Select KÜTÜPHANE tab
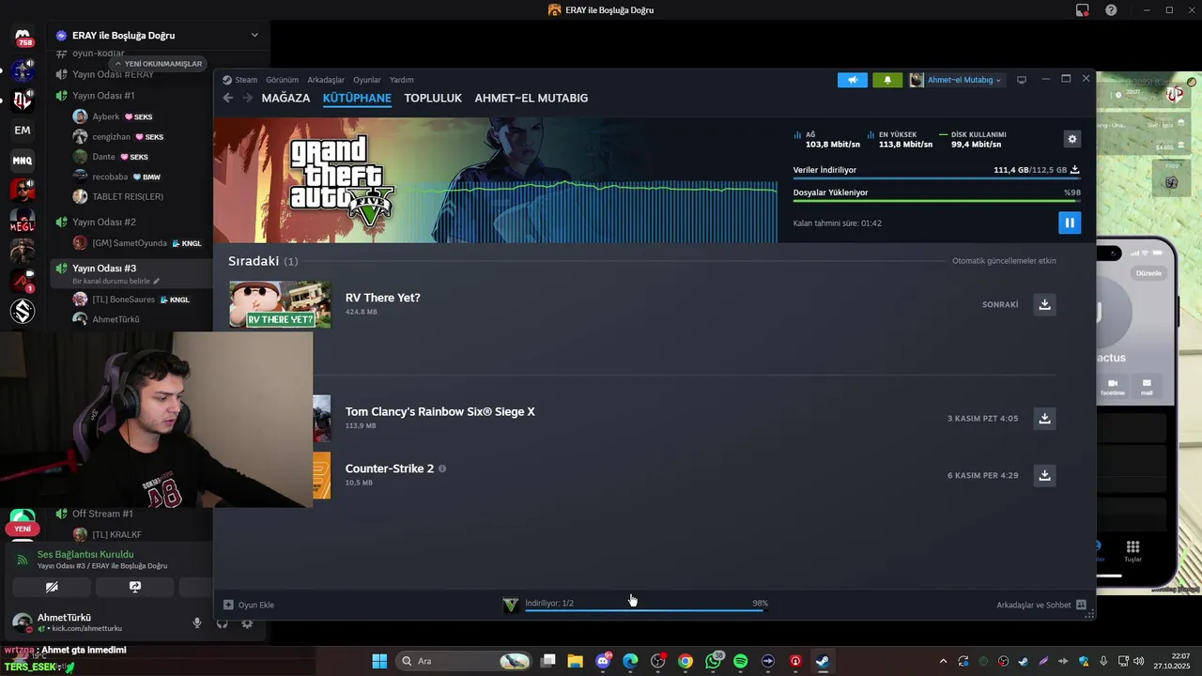This screenshot has width=1202, height=676. (x=357, y=98)
